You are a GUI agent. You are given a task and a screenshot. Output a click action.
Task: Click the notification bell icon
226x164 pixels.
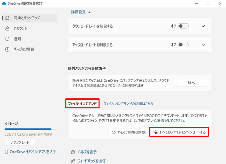(x=7, y=39)
